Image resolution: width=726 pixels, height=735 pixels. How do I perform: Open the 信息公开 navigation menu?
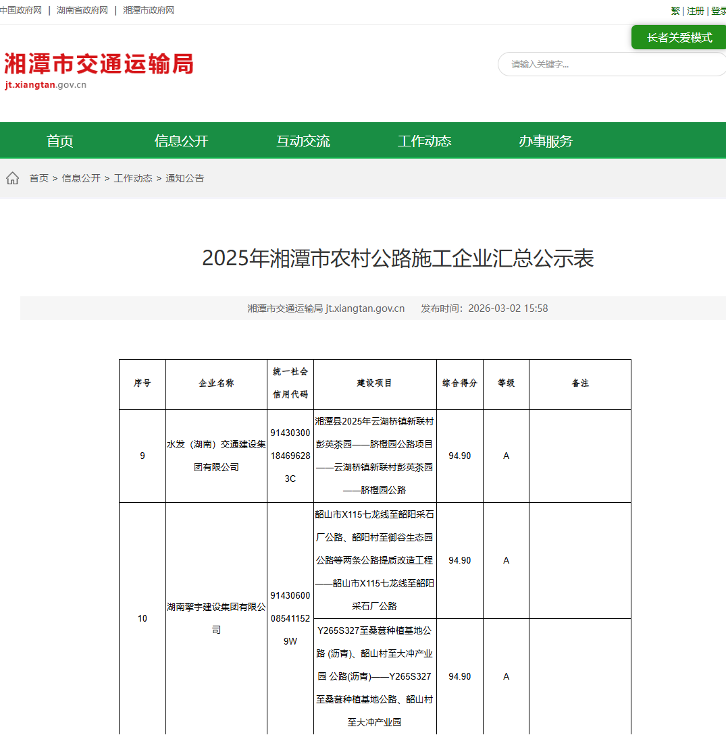click(182, 140)
